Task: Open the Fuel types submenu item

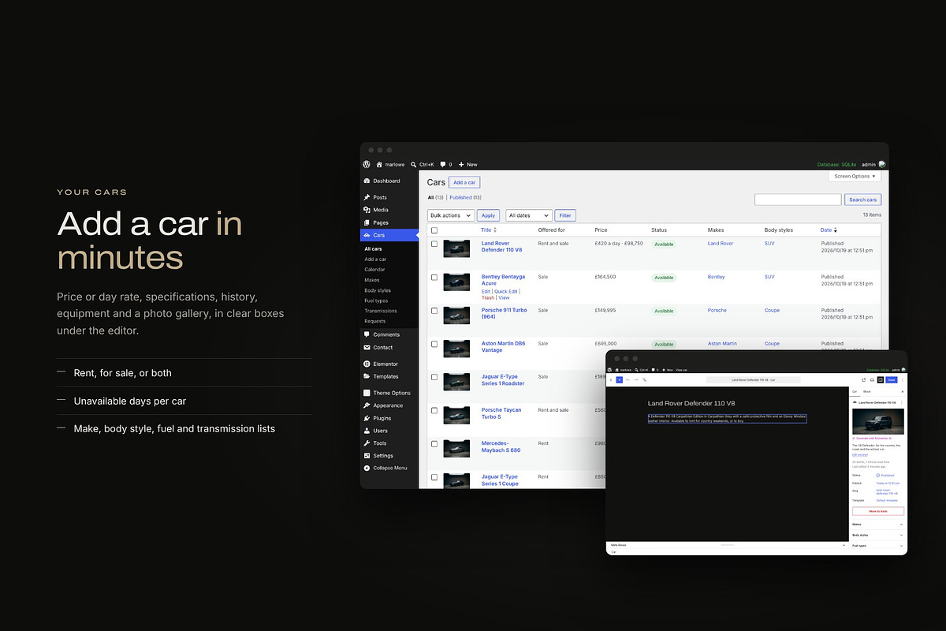Action: coord(376,301)
